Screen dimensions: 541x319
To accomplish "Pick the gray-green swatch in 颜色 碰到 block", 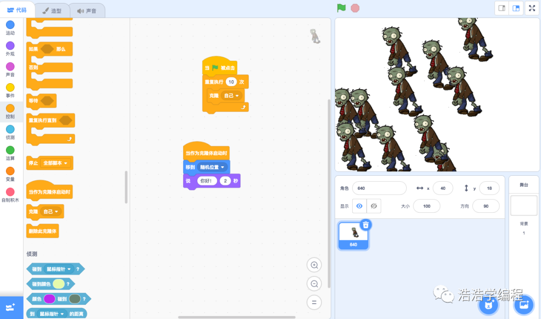I will coord(75,298).
